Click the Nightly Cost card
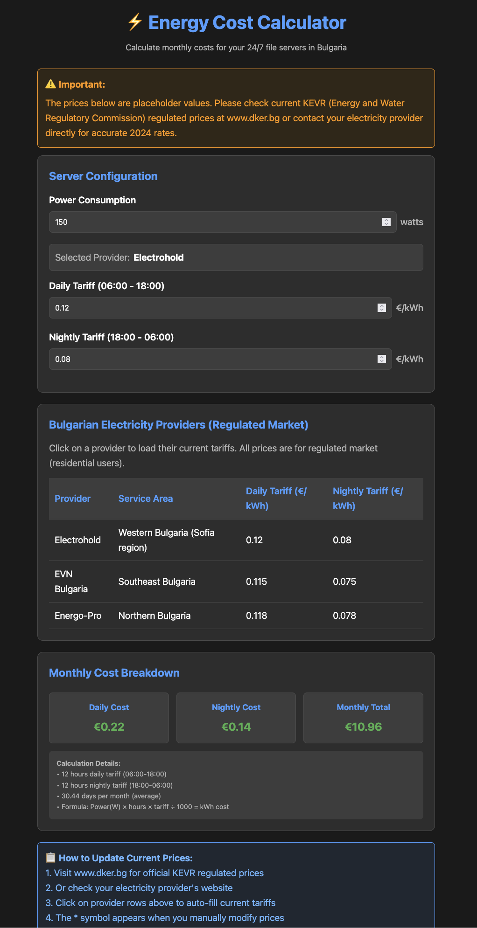Viewport: 477px width, 928px height. pos(236,718)
